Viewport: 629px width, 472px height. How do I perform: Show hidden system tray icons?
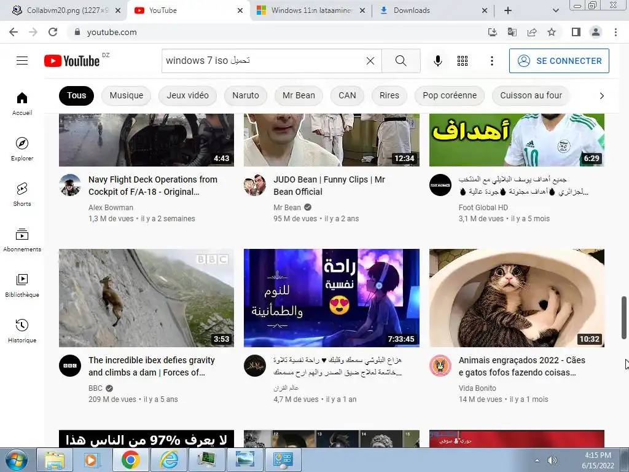click(537, 460)
